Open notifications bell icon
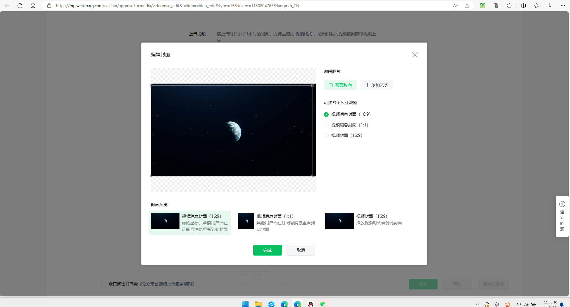Viewport: 570px width, 307px height. [562, 304]
